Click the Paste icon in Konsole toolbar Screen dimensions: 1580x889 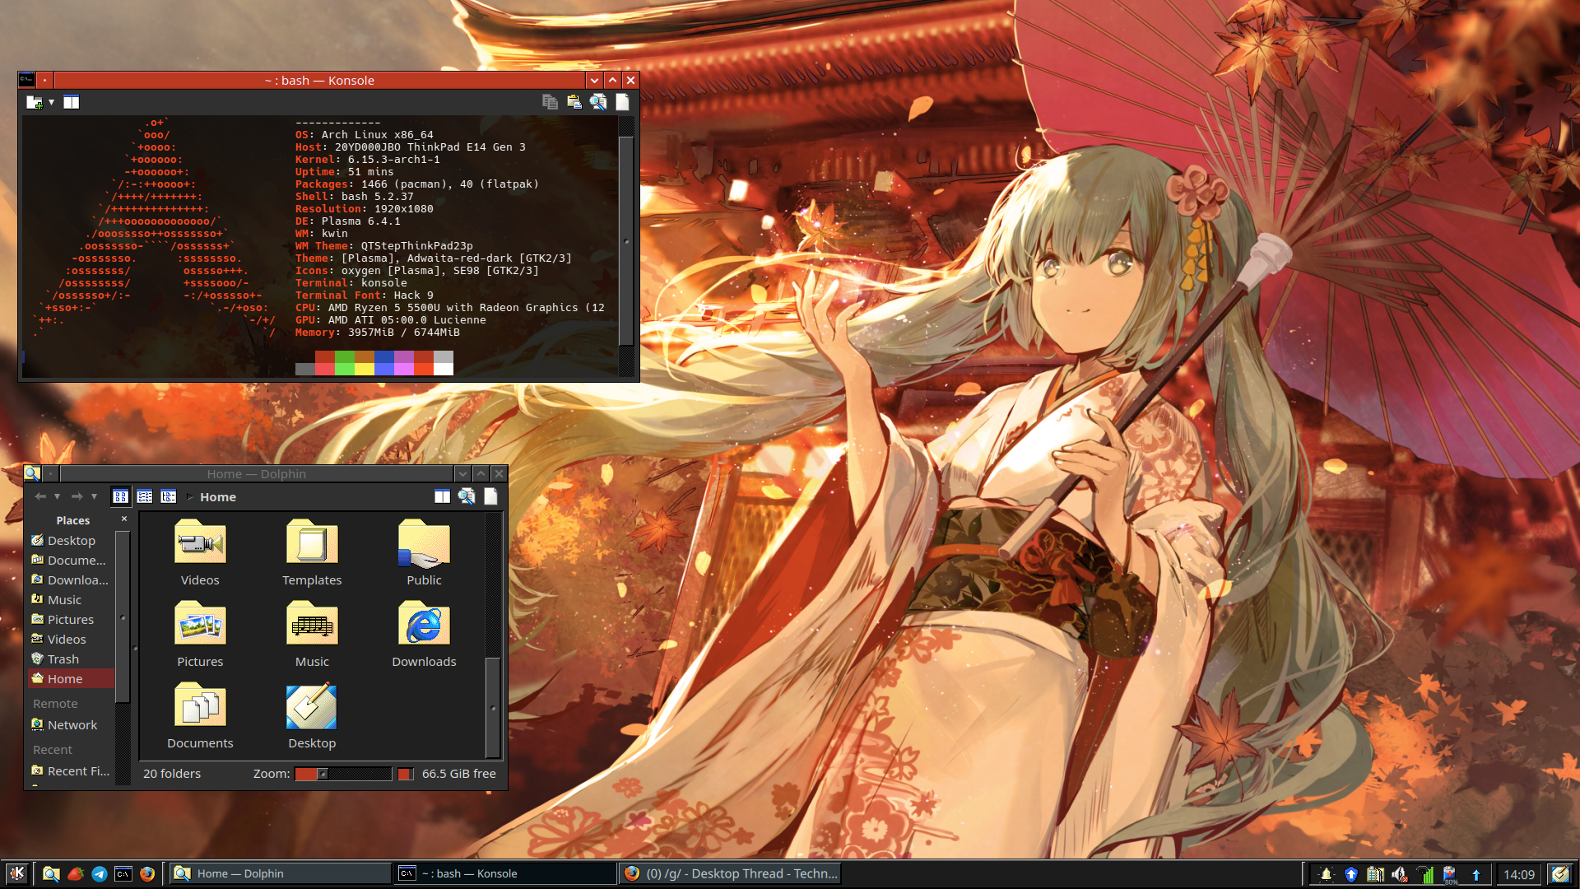click(574, 102)
